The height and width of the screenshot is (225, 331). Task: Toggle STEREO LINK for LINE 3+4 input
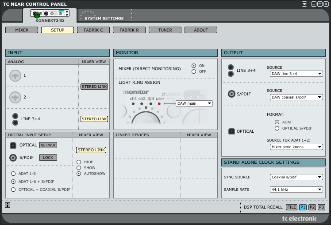click(94, 119)
